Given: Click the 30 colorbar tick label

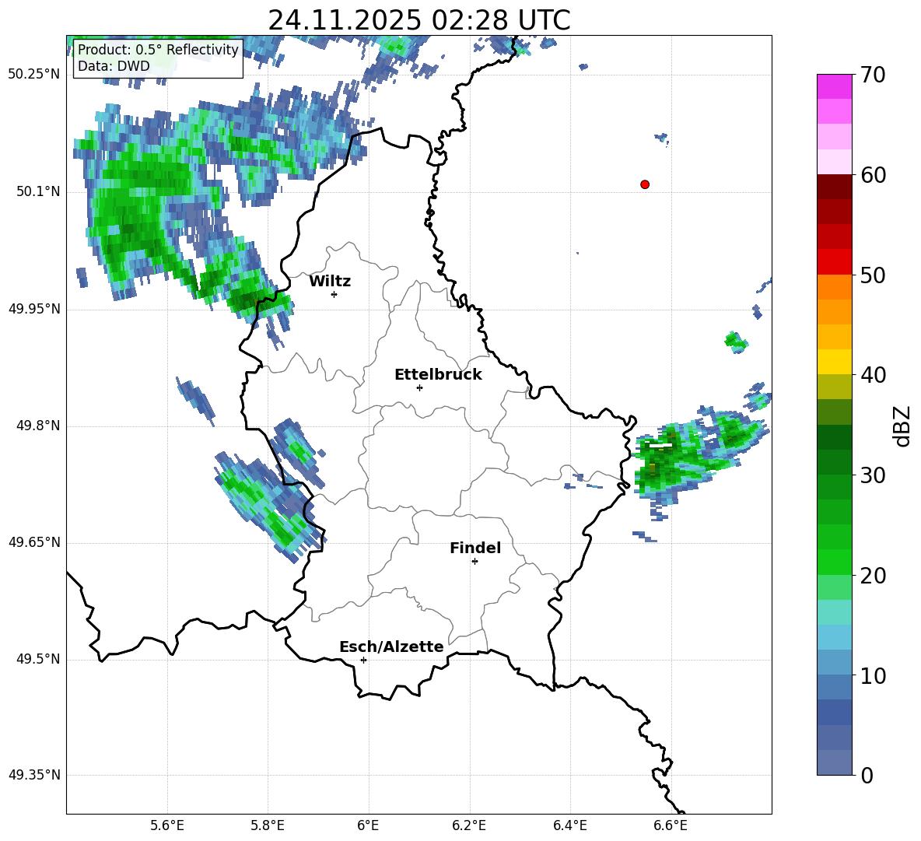Looking at the screenshot, I should pyautogui.click(x=873, y=475).
